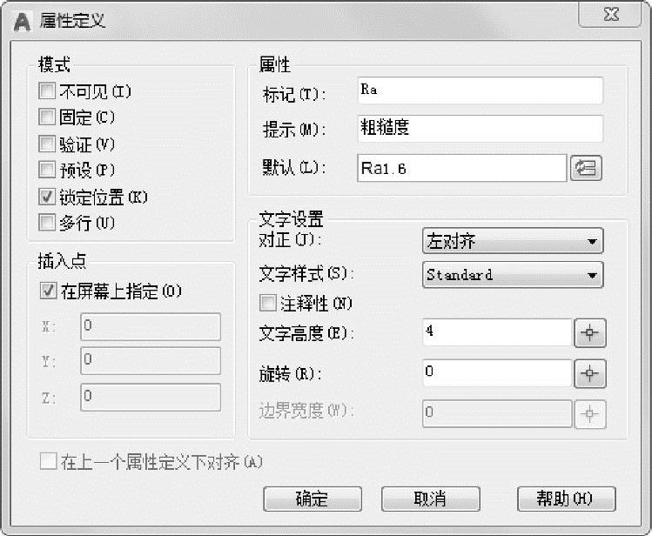
Task: Uncheck 在屏幕上指定 (Specify on-screen)
Action: point(48,291)
